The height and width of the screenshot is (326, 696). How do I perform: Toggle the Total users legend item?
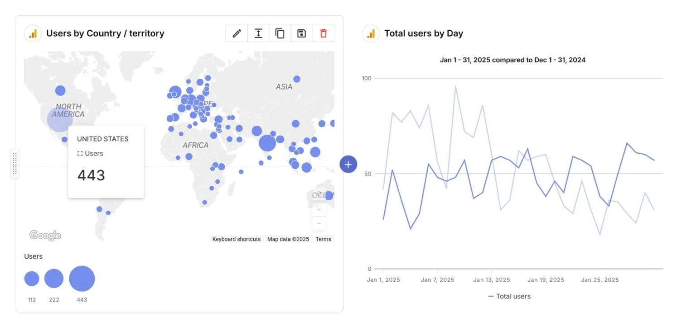(509, 297)
